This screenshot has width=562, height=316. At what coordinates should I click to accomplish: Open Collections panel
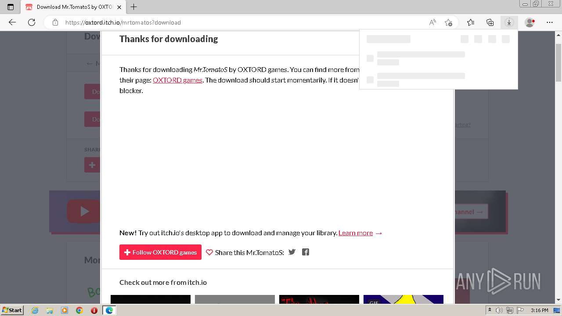[x=490, y=22]
